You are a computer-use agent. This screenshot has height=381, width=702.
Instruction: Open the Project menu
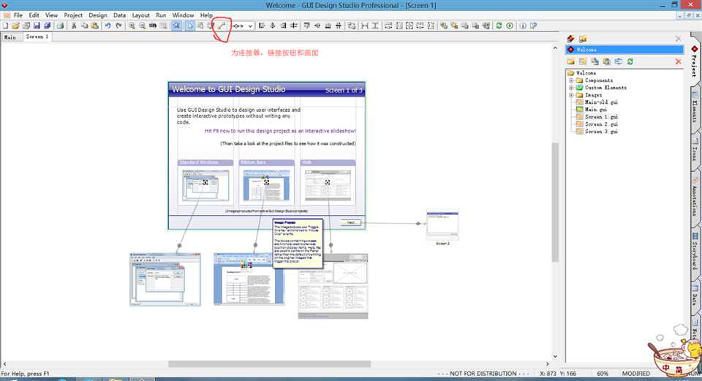[x=73, y=15]
